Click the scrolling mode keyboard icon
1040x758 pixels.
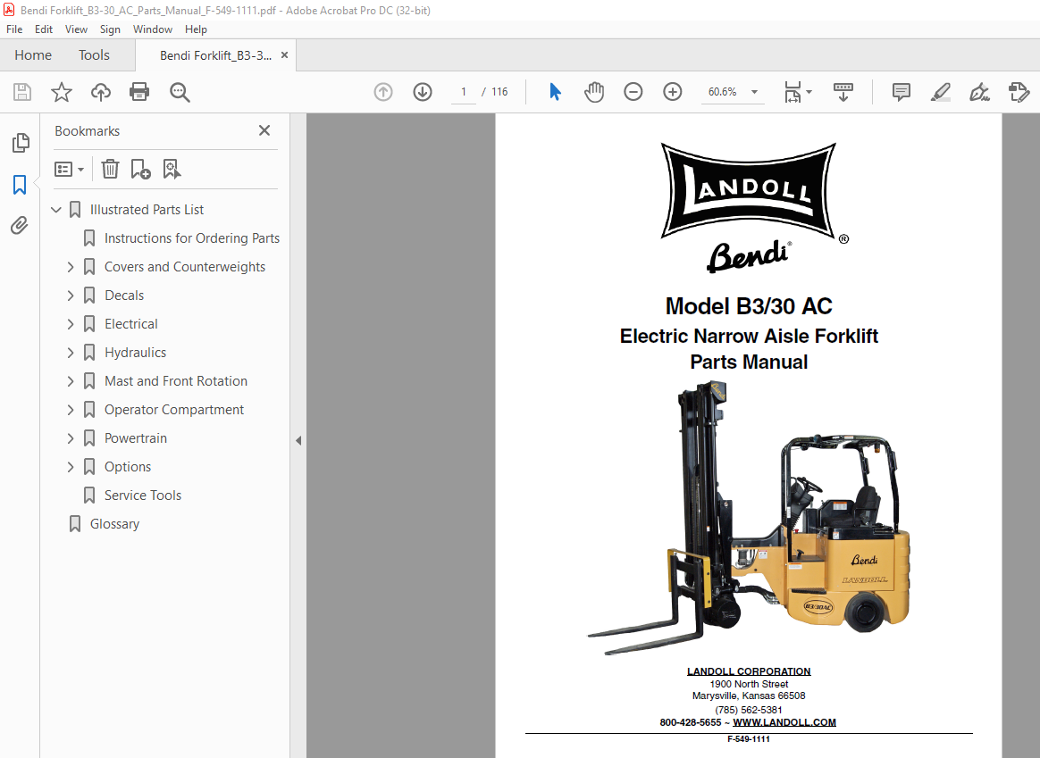pos(843,91)
